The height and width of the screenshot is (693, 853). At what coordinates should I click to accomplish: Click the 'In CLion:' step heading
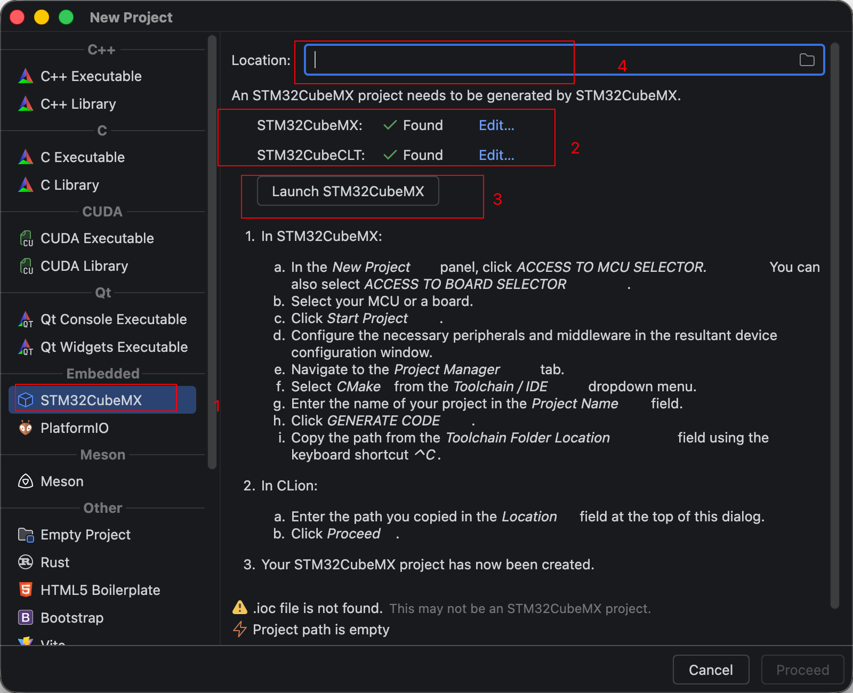click(289, 486)
